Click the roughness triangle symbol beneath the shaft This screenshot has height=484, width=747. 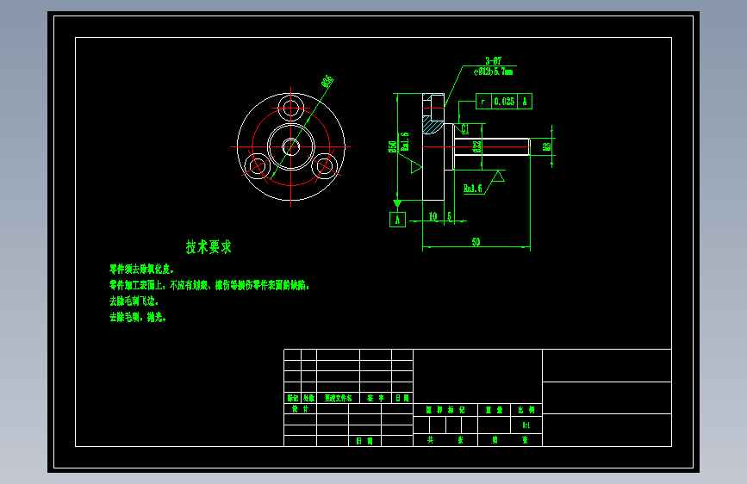tap(498, 177)
